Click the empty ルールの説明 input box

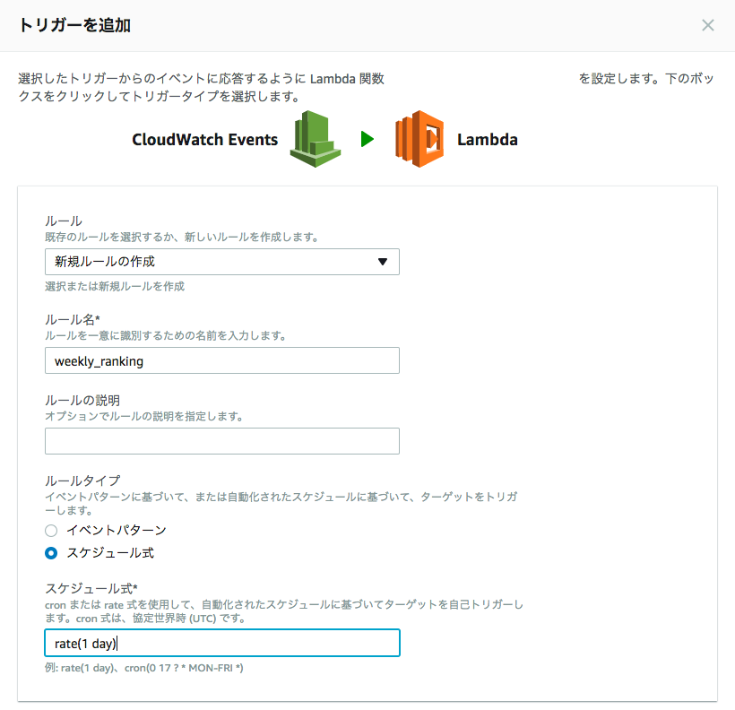tap(222, 441)
